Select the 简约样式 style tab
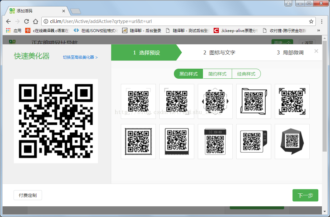330x217 pixels. tap(217, 74)
